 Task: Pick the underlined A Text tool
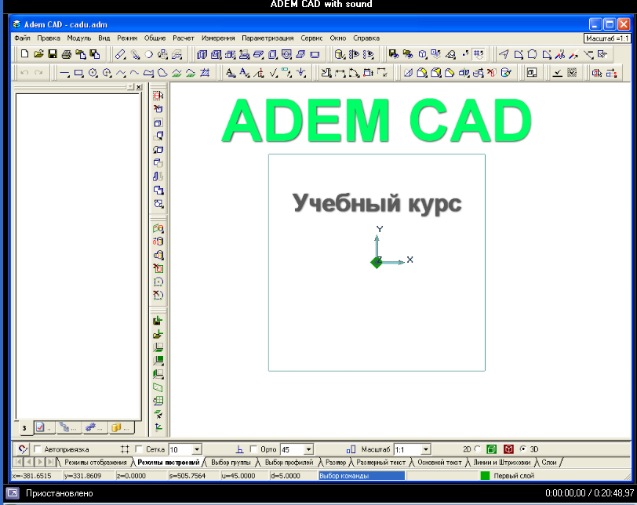tap(231, 73)
